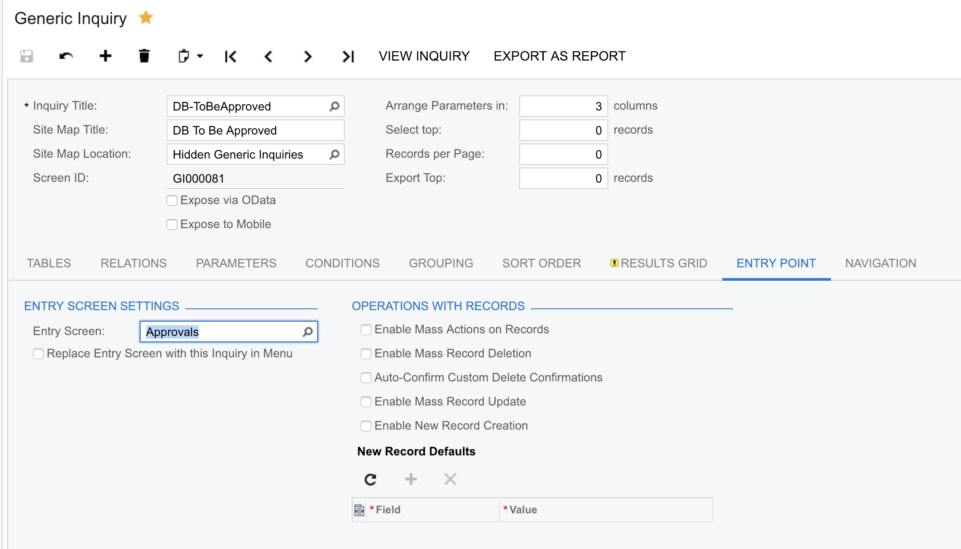Open the Results Grid tab
This screenshot has width=961, height=549.
point(664,263)
